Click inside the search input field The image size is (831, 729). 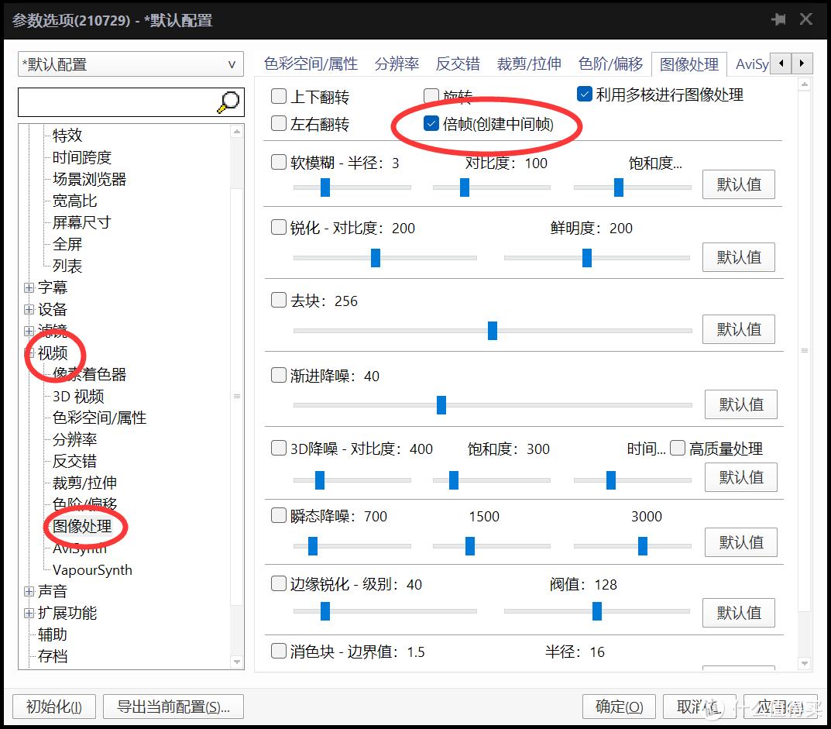[x=116, y=101]
